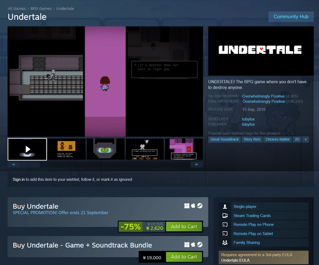Image resolution: width=319 pixels, height=265 pixels.
Task: Click the main trailer video area
Action: coord(105,81)
